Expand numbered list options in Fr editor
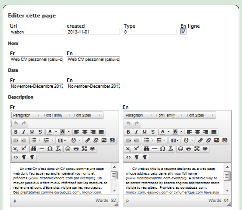242x210 pixels. [52, 140]
